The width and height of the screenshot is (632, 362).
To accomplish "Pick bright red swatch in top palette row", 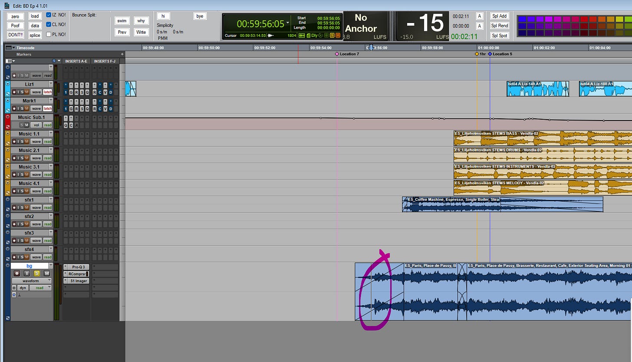I will (583, 19).
